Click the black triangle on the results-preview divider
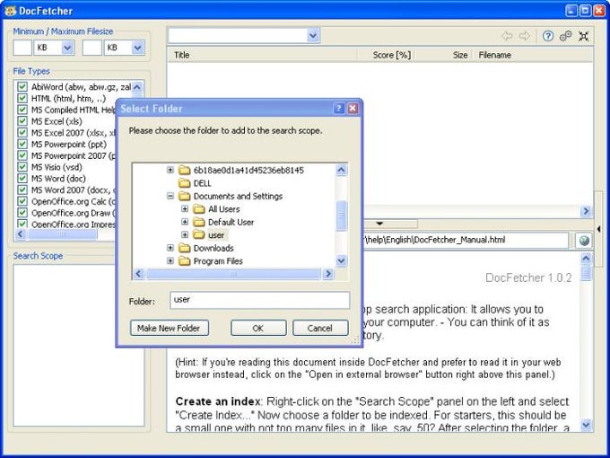This screenshot has width=610, height=458. coord(379,224)
